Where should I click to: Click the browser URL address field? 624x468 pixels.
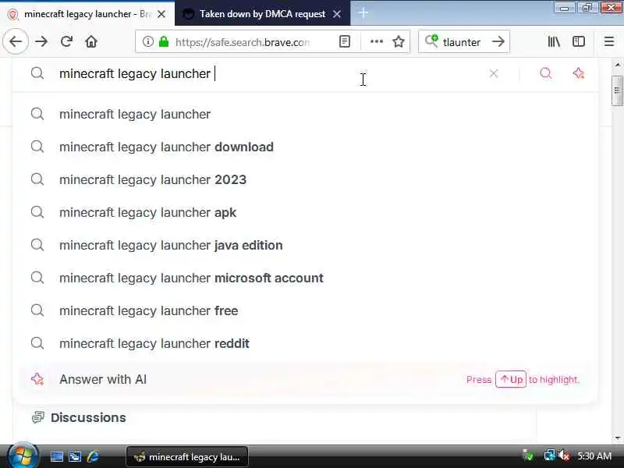[243, 42]
